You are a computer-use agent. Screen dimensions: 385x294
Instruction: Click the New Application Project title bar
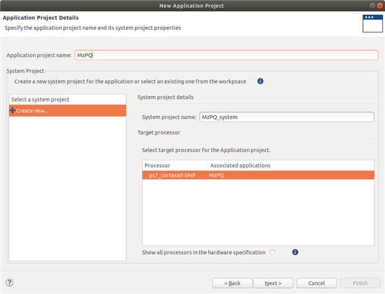point(192,6)
